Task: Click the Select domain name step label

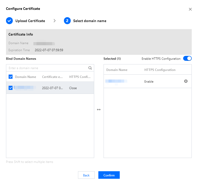Action: [89, 21]
